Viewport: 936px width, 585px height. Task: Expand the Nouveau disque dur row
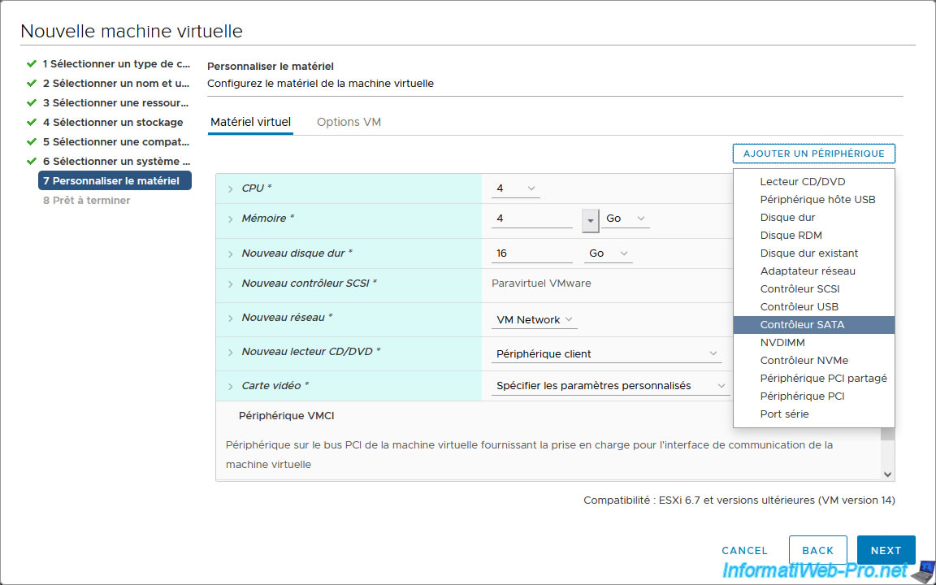click(231, 254)
